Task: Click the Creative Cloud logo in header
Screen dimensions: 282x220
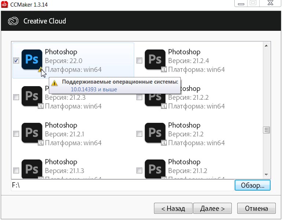Action: [x=13, y=21]
